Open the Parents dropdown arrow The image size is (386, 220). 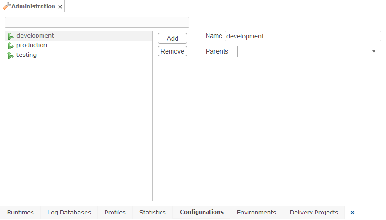[374, 51]
